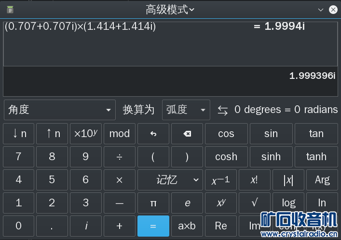341x240 pixels.
Task: Click the backspace delete button
Action: (x=187, y=134)
